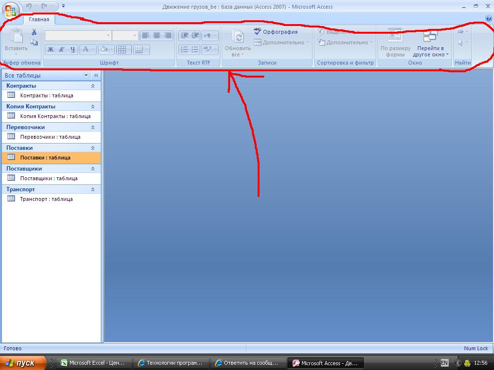Click the По размеру формы button
Image resolution: width=494 pixels, height=370 pixels.
point(395,43)
